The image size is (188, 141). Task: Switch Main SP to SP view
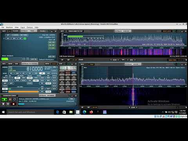click(x=62, y=60)
